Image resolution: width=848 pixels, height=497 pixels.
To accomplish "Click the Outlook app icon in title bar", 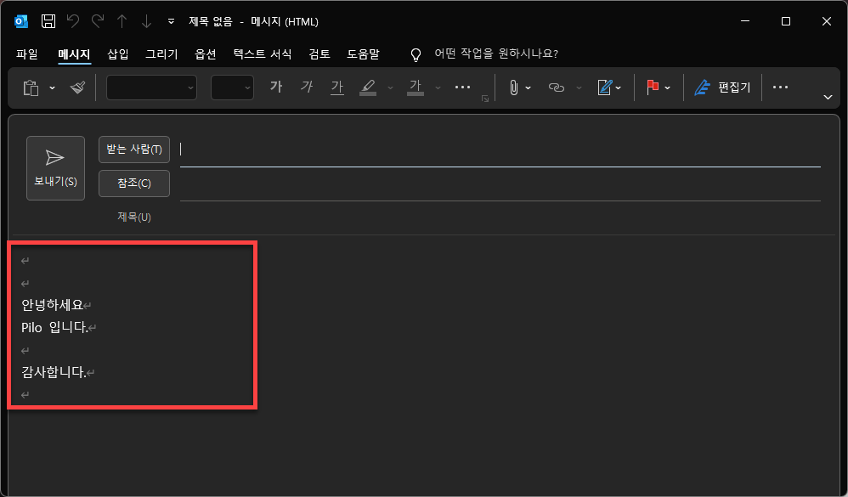I will 21,21.
